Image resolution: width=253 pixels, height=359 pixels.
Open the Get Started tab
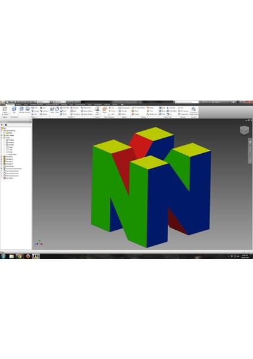click(98, 105)
